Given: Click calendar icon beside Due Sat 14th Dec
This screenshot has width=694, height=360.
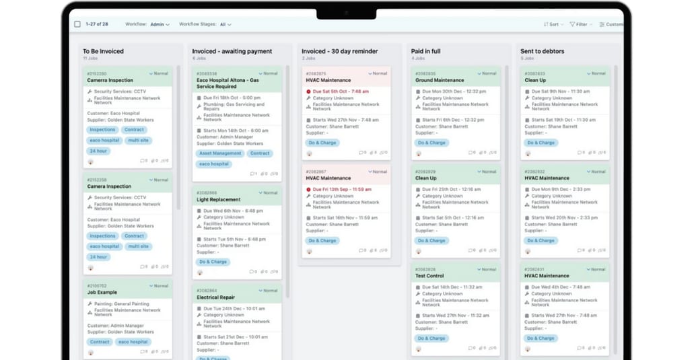Looking at the screenshot, I should (x=418, y=287).
